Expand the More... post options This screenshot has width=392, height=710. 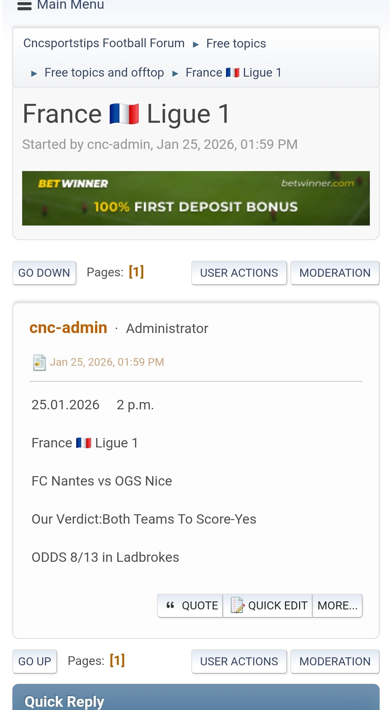pos(337,605)
